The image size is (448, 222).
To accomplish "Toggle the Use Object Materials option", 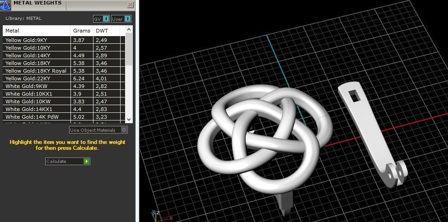I will coord(98,130).
